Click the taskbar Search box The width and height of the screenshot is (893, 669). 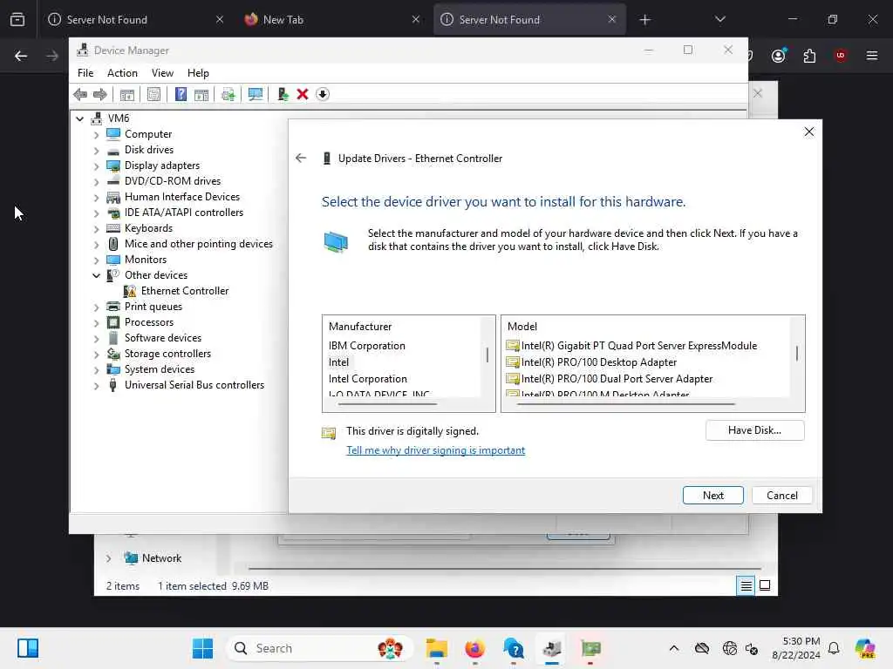pos(319,648)
